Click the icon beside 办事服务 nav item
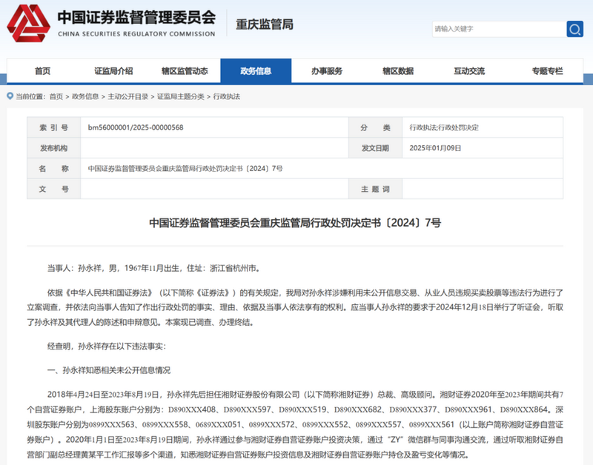 (308, 70)
